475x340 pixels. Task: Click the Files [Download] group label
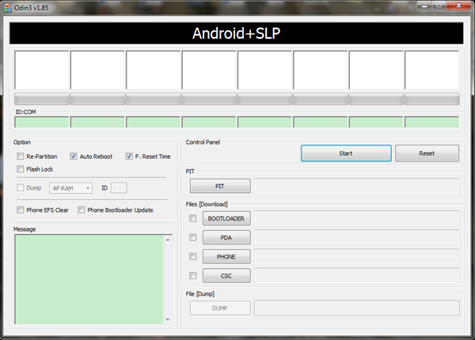point(207,204)
